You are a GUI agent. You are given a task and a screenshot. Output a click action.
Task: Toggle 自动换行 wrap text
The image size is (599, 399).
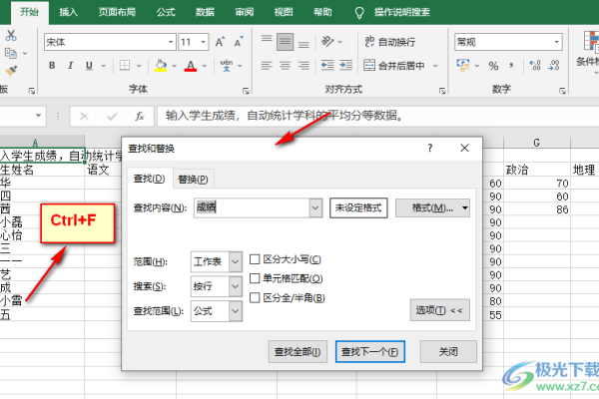(389, 42)
